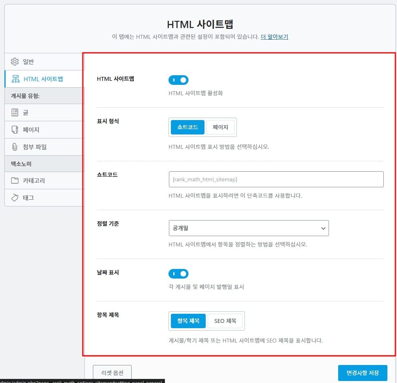Open the 정렬 기준 dropdown showing 공개일
Image resolution: width=397 pixels, height=383 pixels.
[x=249, y=228]
